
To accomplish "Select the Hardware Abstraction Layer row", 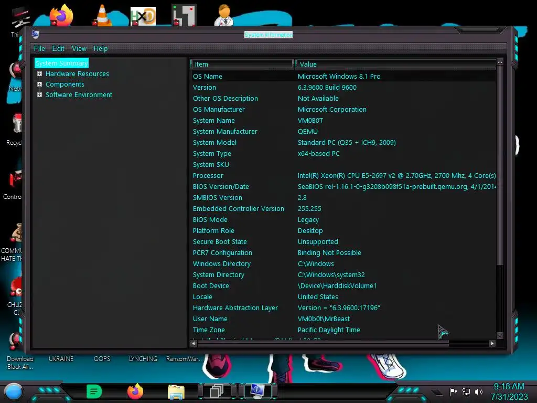I will (x=343, y=307).
